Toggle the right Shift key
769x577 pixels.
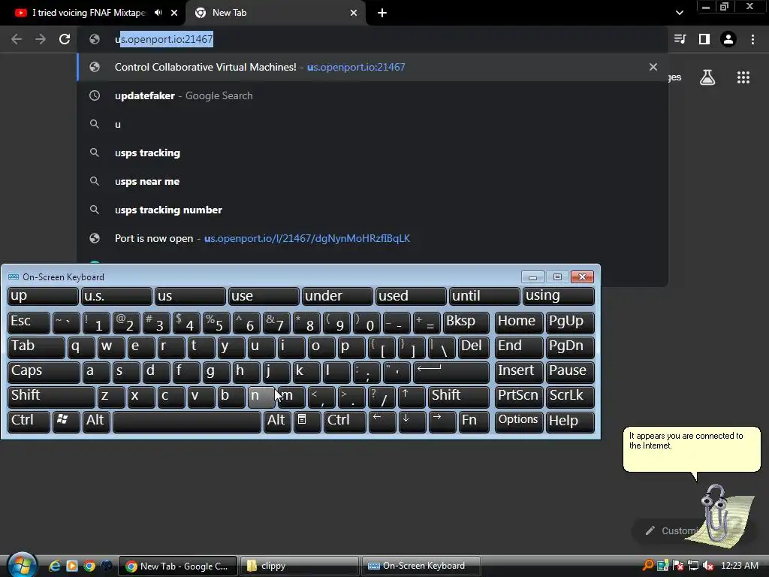pos(459,397)
